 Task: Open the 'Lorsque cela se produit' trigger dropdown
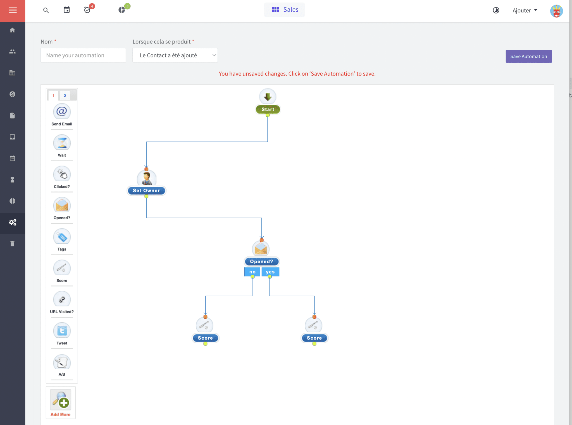click(x=175, y=55)
